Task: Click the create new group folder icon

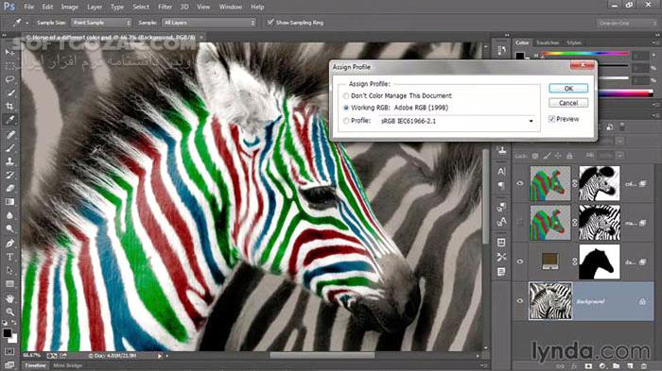Action: click(616, 366)
